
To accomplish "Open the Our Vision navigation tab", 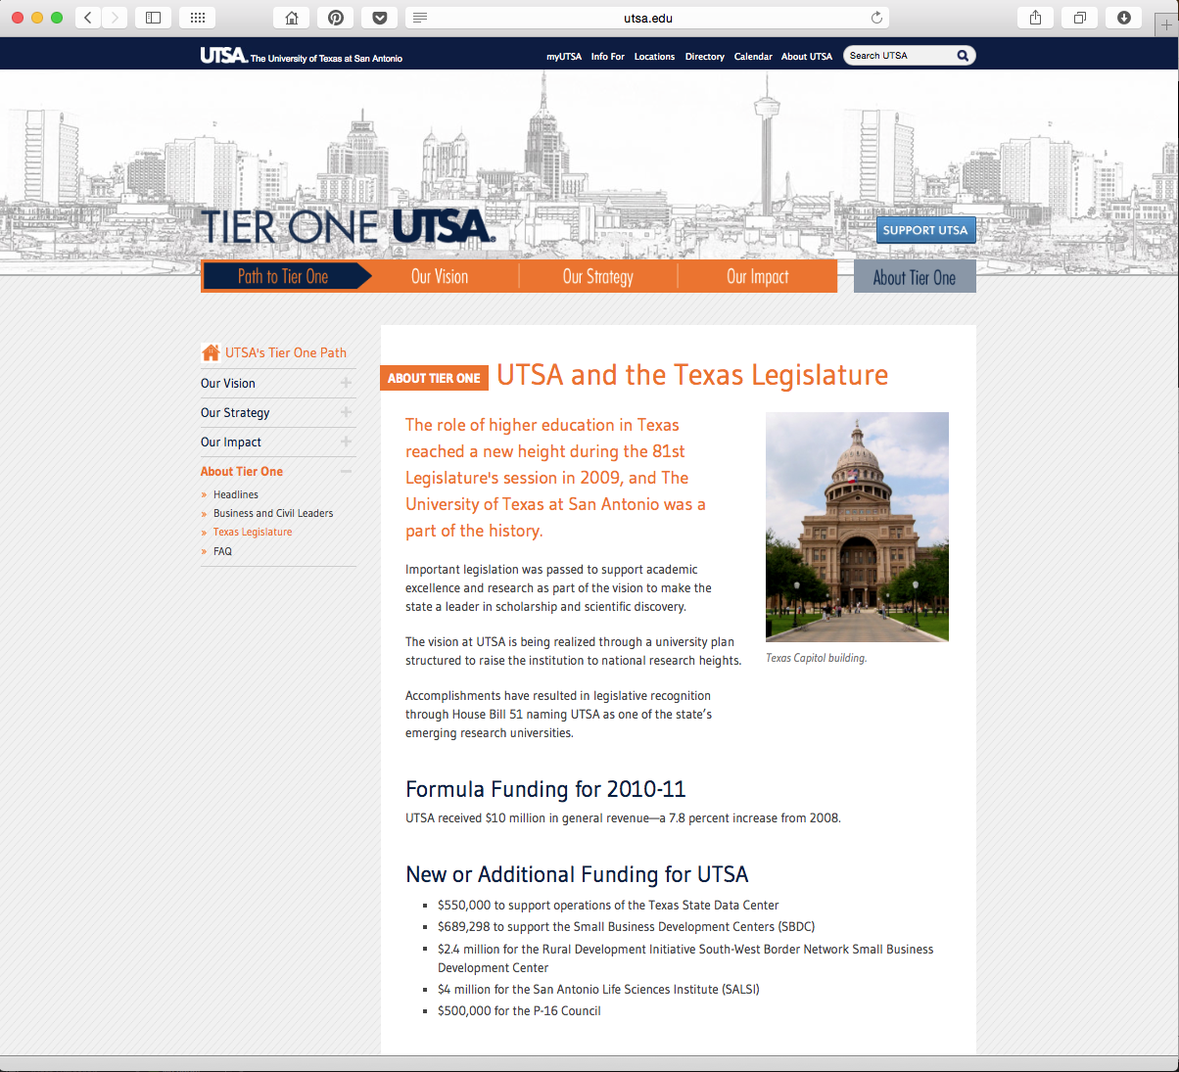I will click(440, 276).
